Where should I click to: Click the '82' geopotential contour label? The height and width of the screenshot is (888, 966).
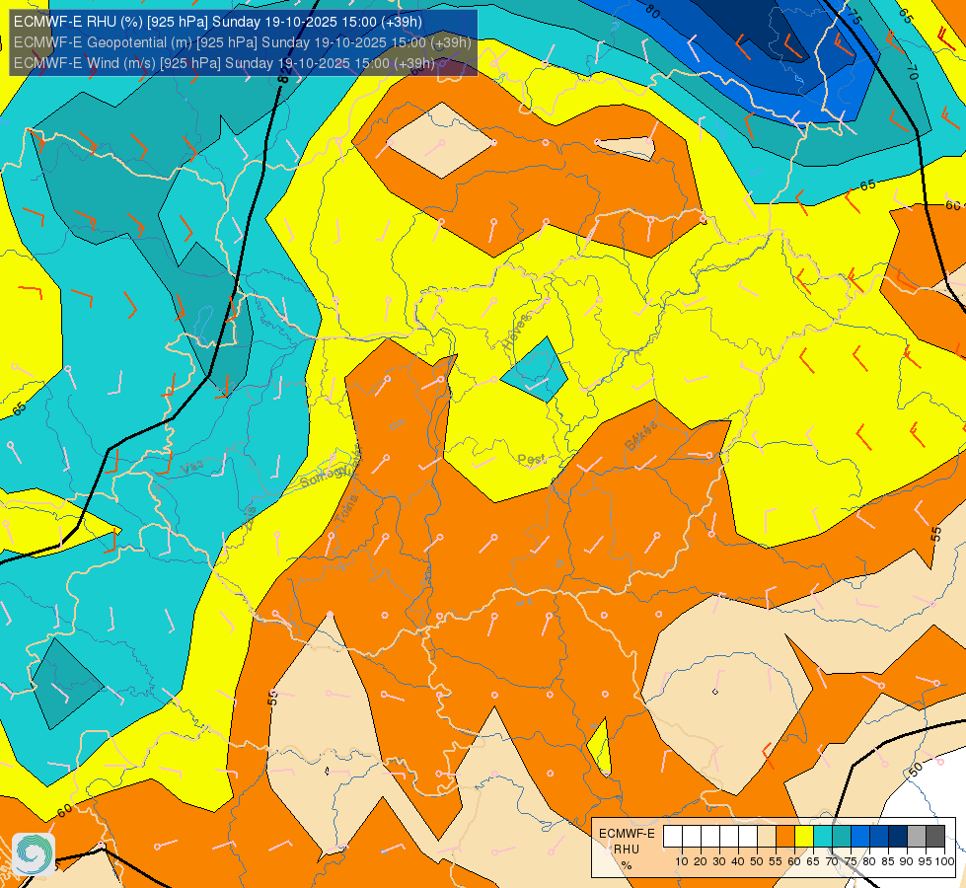coord(283,76)
